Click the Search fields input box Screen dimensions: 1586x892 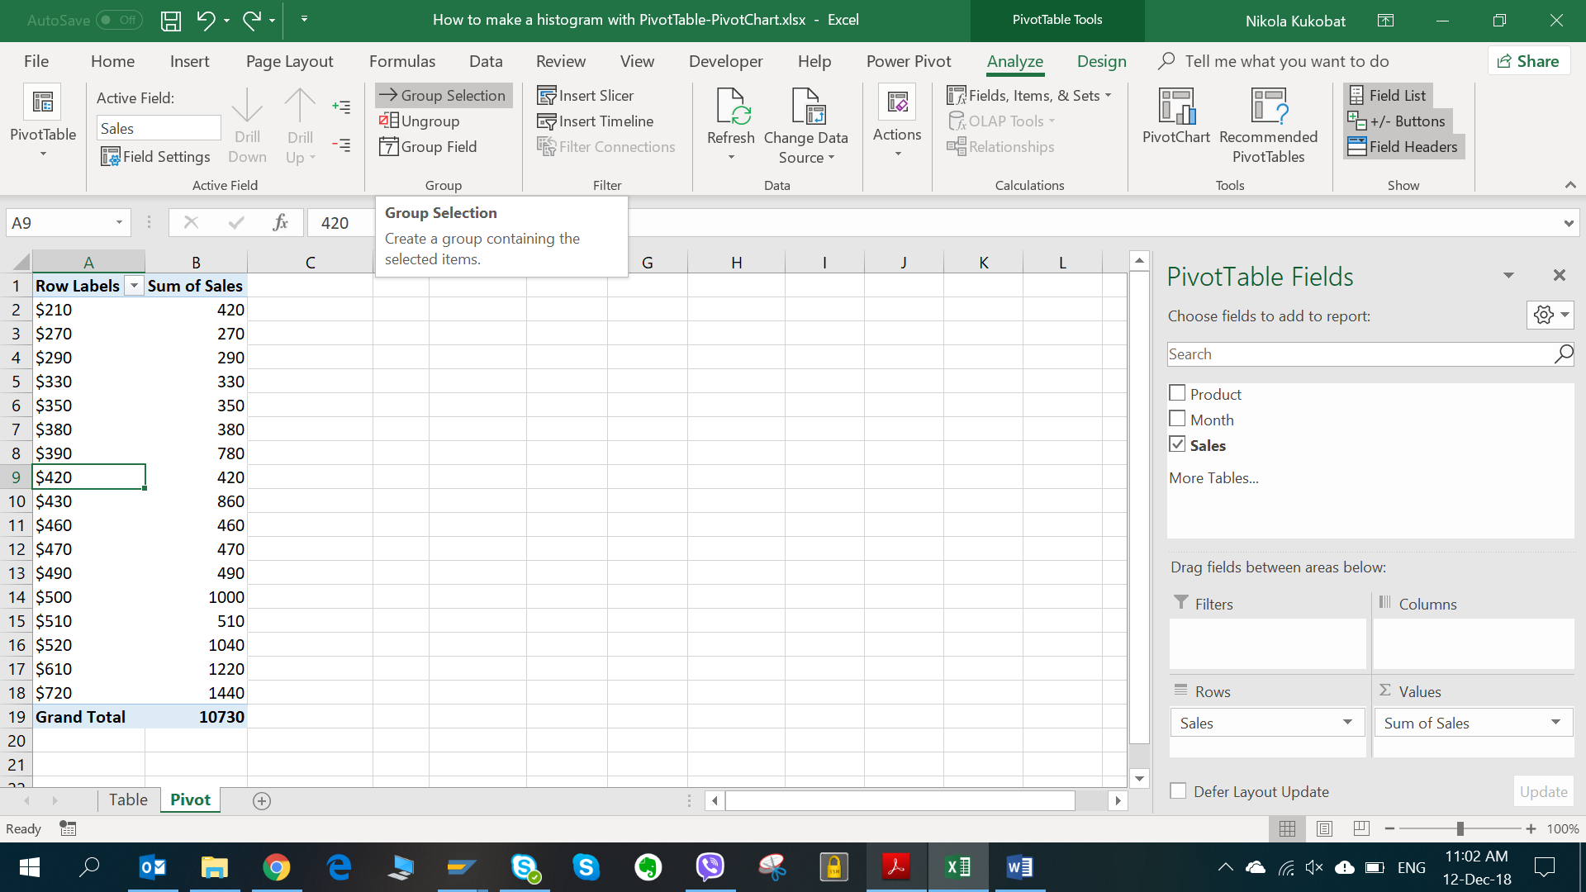coord(1360,354)
